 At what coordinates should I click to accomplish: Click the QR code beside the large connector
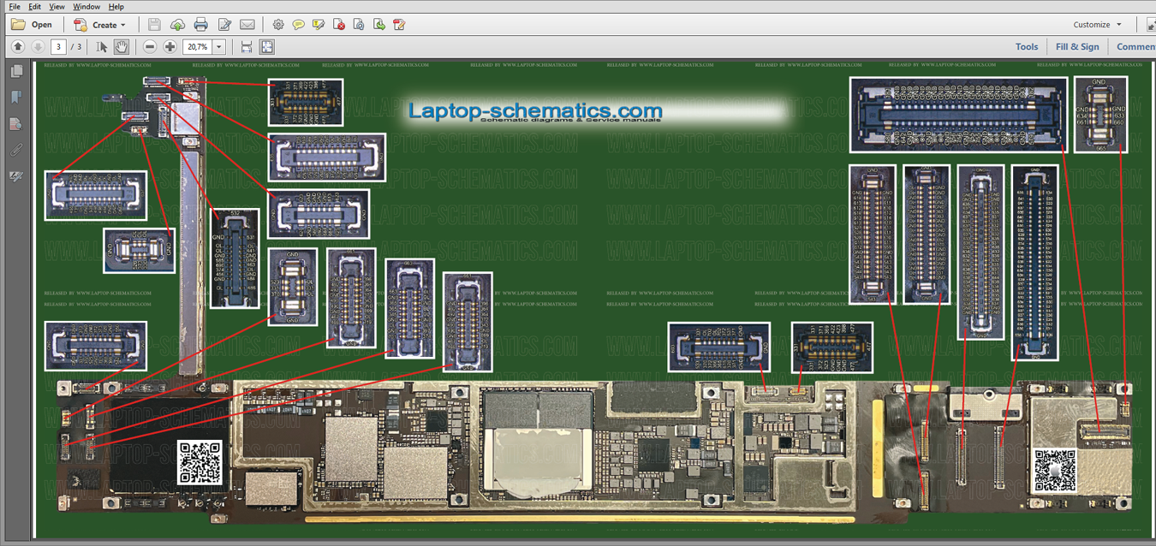[200, 462]
